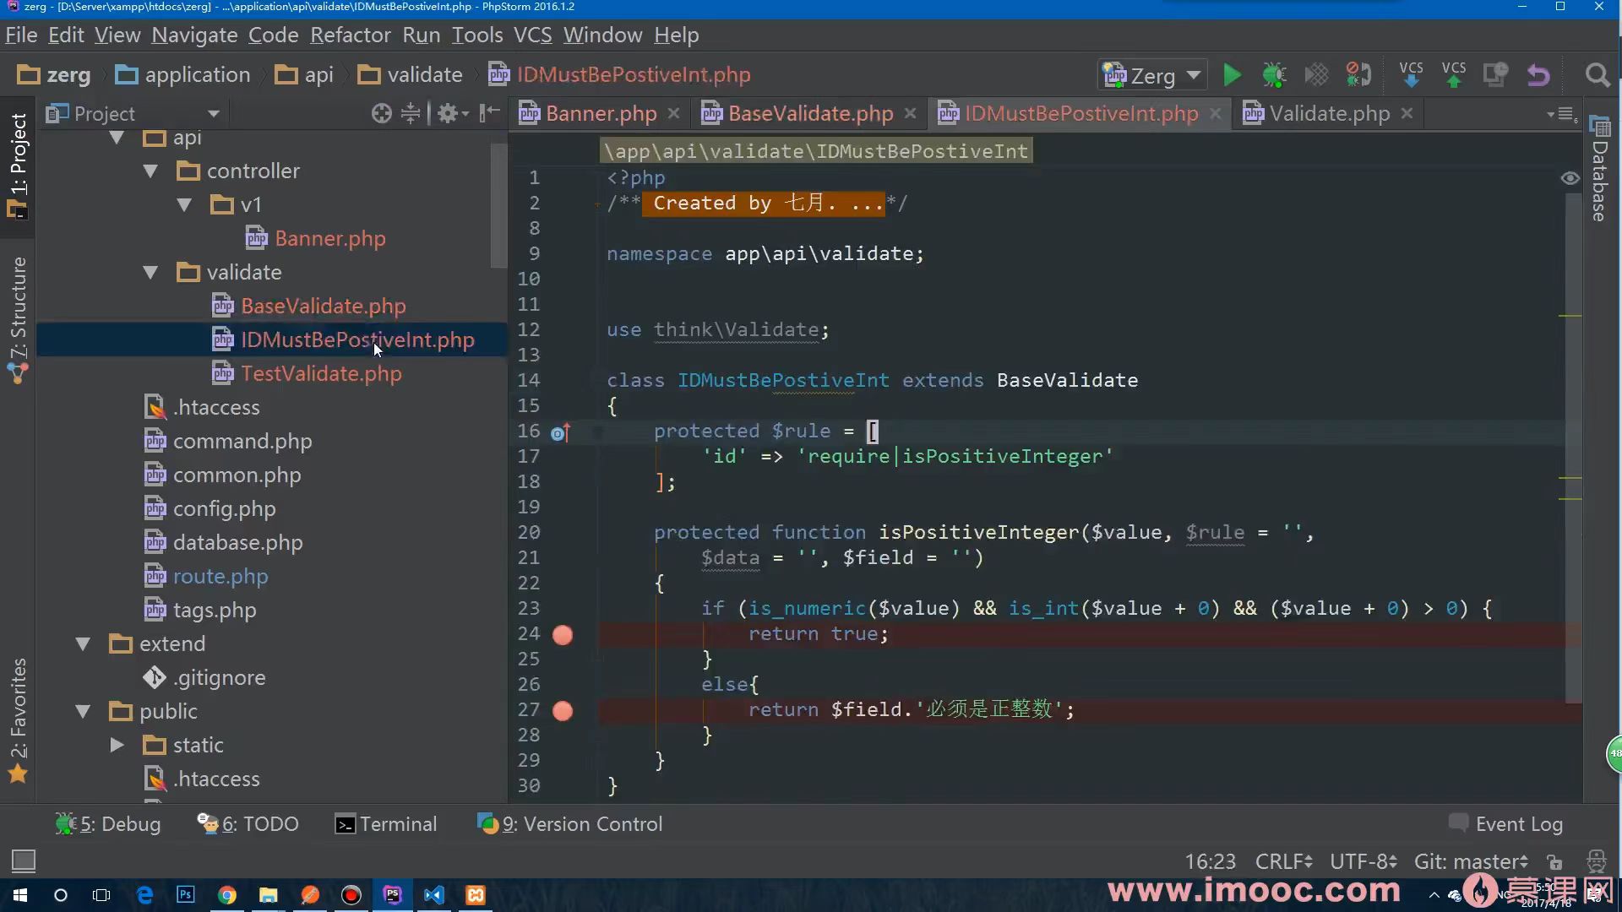Image resolution: width=1622 pixels, height=912 pixels.
Task: Switch to the Banner.php editor tab
Action: [600, 114]
